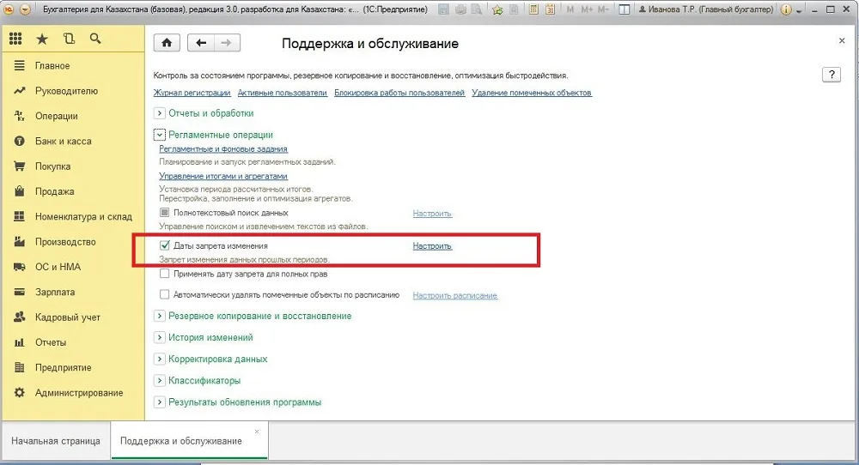This screenshot has width=859, height=465.
Task: Click the help question mark button
Action: coord(832,75)
